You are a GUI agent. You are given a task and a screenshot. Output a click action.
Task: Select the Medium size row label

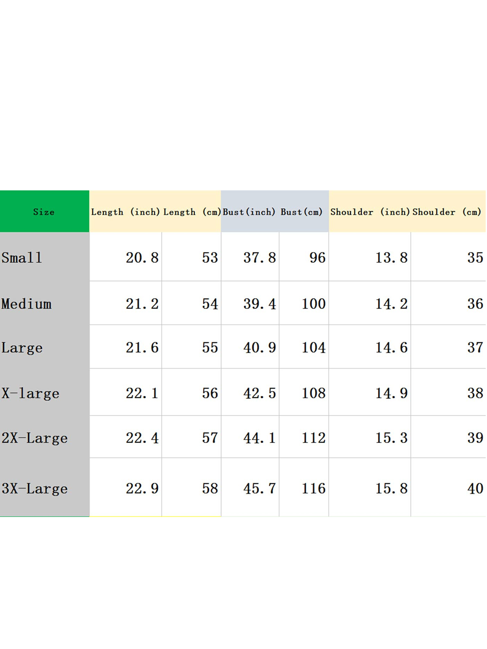pyautogui.click(x=27, y=304)
